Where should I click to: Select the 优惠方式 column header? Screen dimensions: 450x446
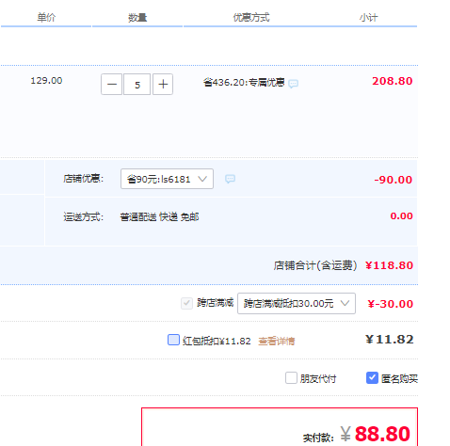(251, 18)
